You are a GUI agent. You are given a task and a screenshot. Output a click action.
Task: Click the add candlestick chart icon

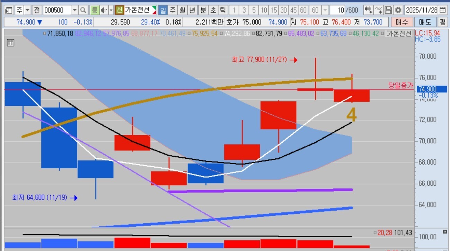[369, 10]
